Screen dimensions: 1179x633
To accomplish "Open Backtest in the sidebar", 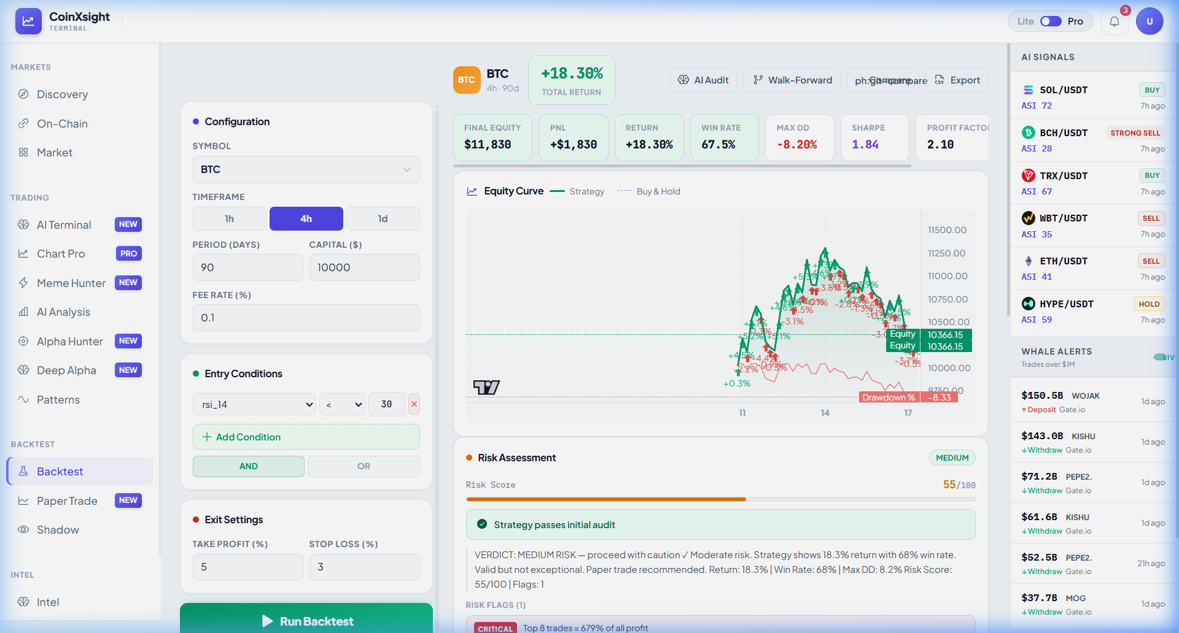I will pos(80,471).
